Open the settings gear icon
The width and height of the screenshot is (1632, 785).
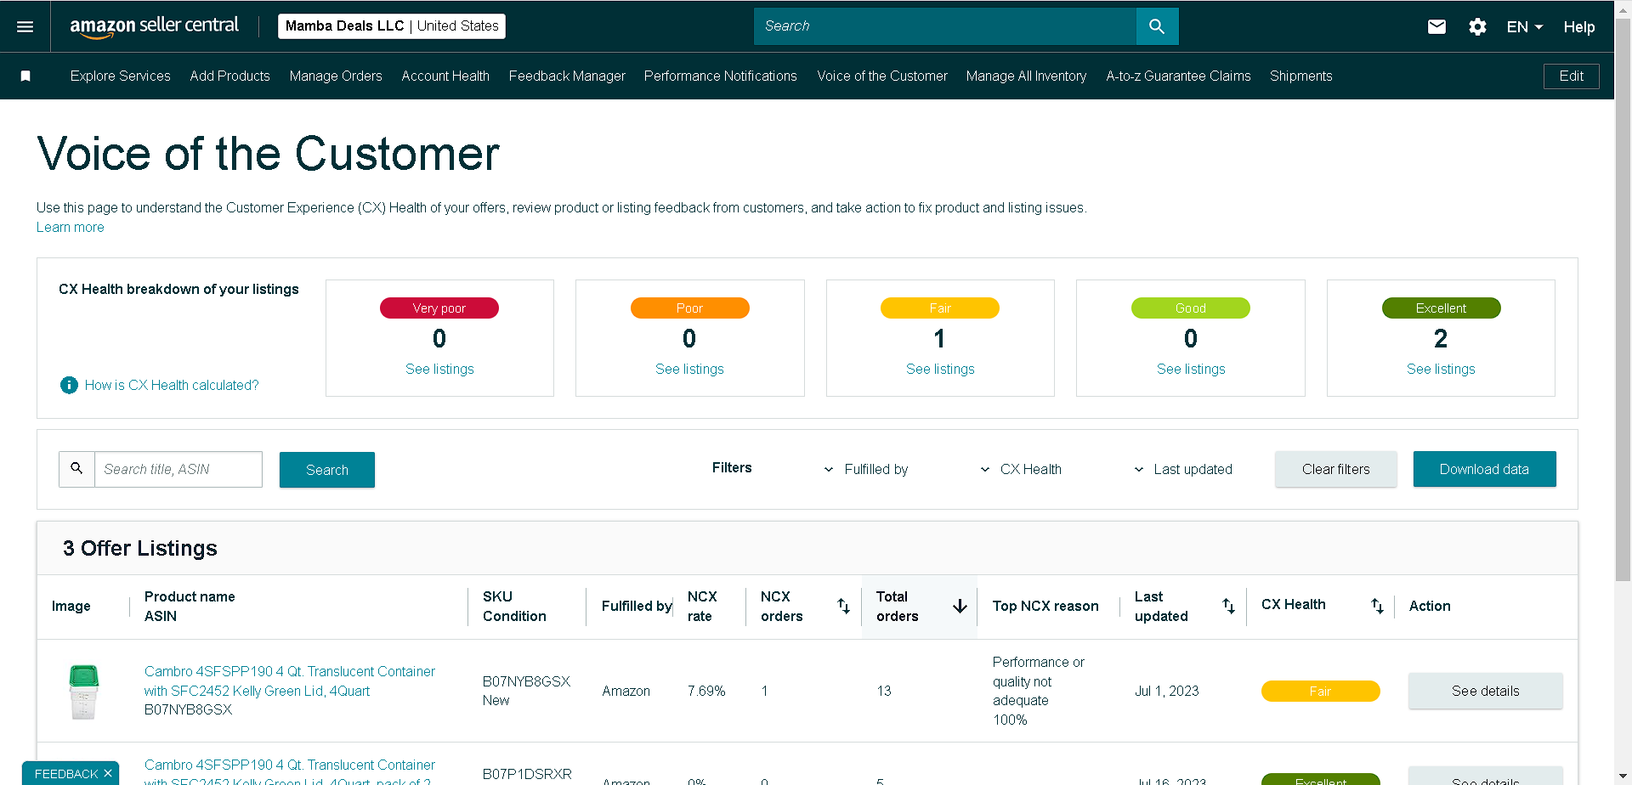click(1477, 26)
